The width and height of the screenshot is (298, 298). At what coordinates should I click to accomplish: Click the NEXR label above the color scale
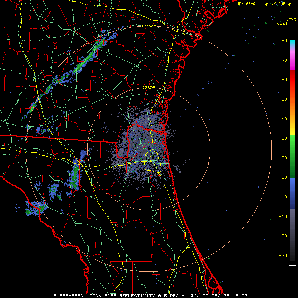coord(291,20)
